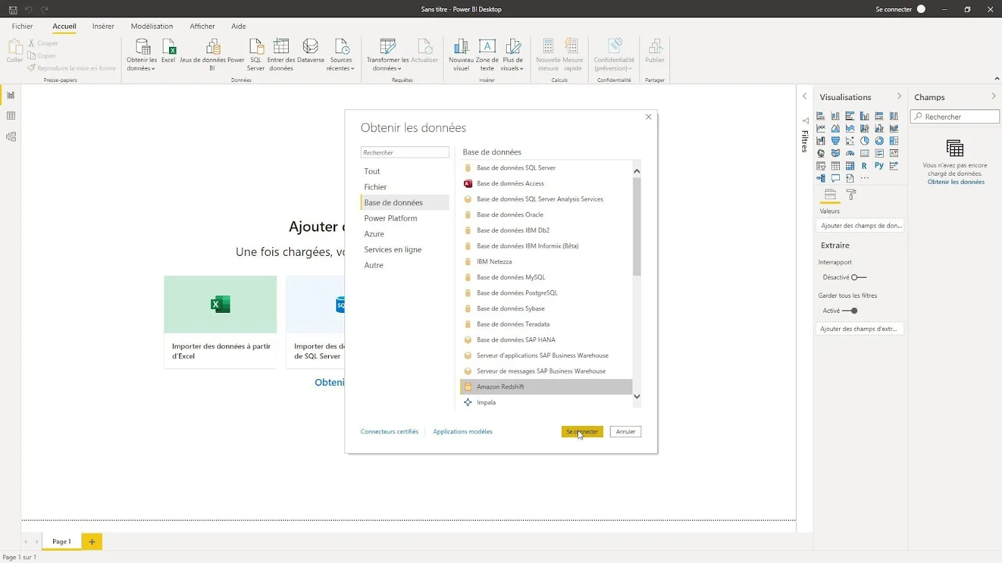Screen dimensions: 1002x563
Task: Click the Rechercher field in the dialog
Action: pos(405,153)
